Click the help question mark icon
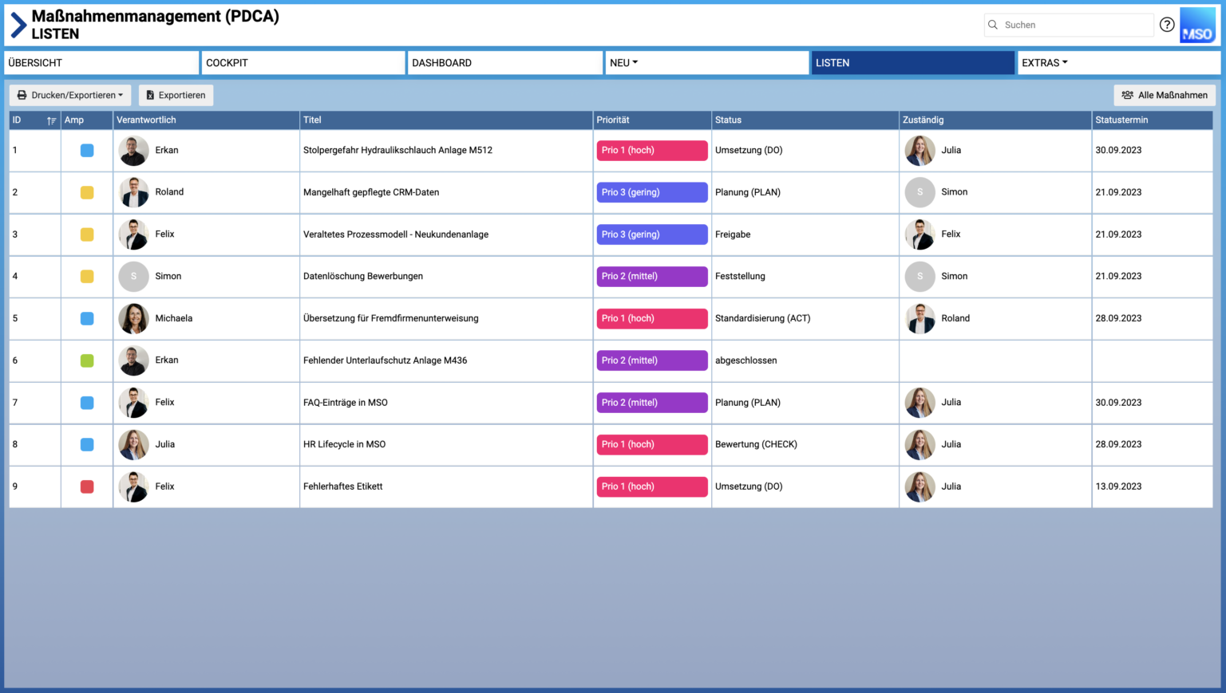The width and height of the screenshot is (1226, 693). [1167, 25]
